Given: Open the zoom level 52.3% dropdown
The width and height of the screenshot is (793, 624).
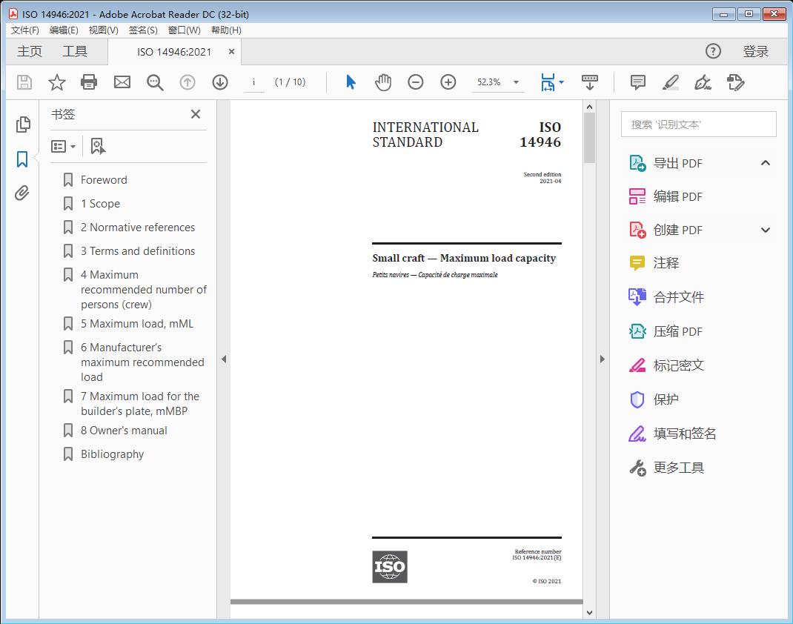Looking at the screenshot, I should tap(516, 82).
